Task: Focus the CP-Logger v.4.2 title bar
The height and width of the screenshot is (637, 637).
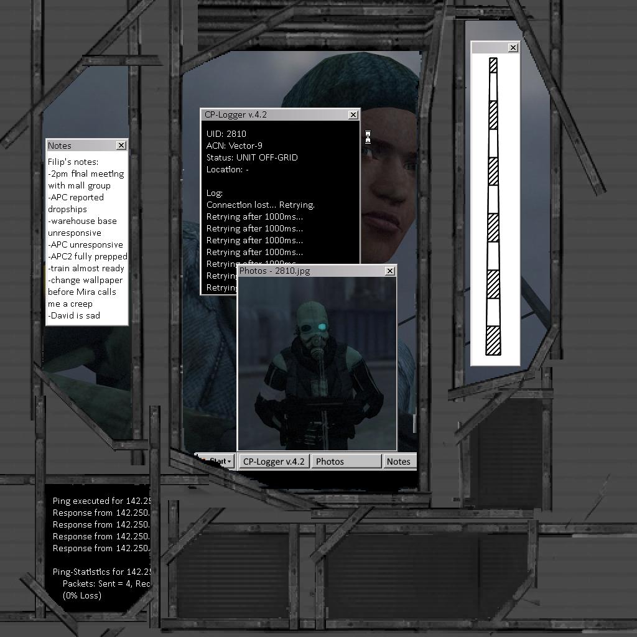Action: 274,114
